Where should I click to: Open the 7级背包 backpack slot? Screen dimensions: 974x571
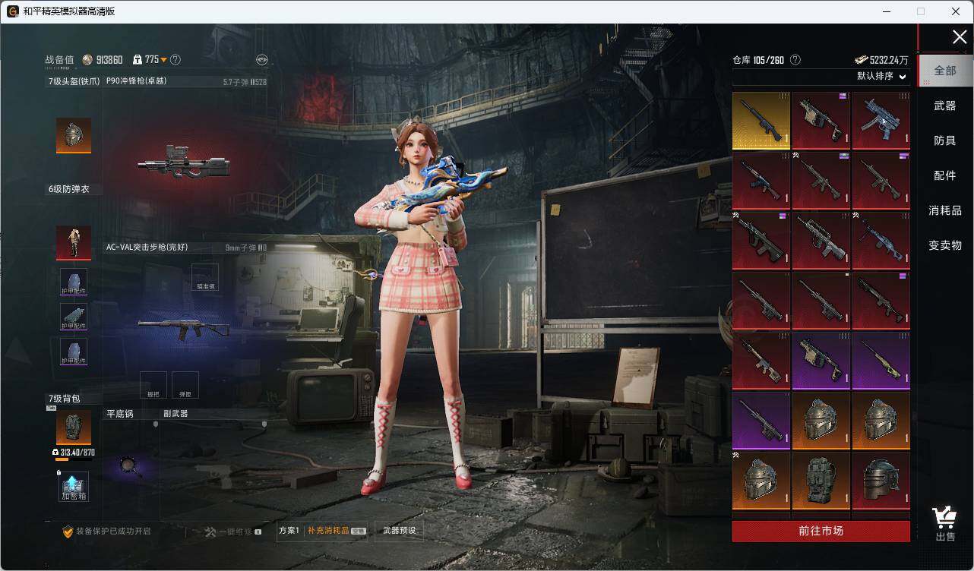(74, 427)
